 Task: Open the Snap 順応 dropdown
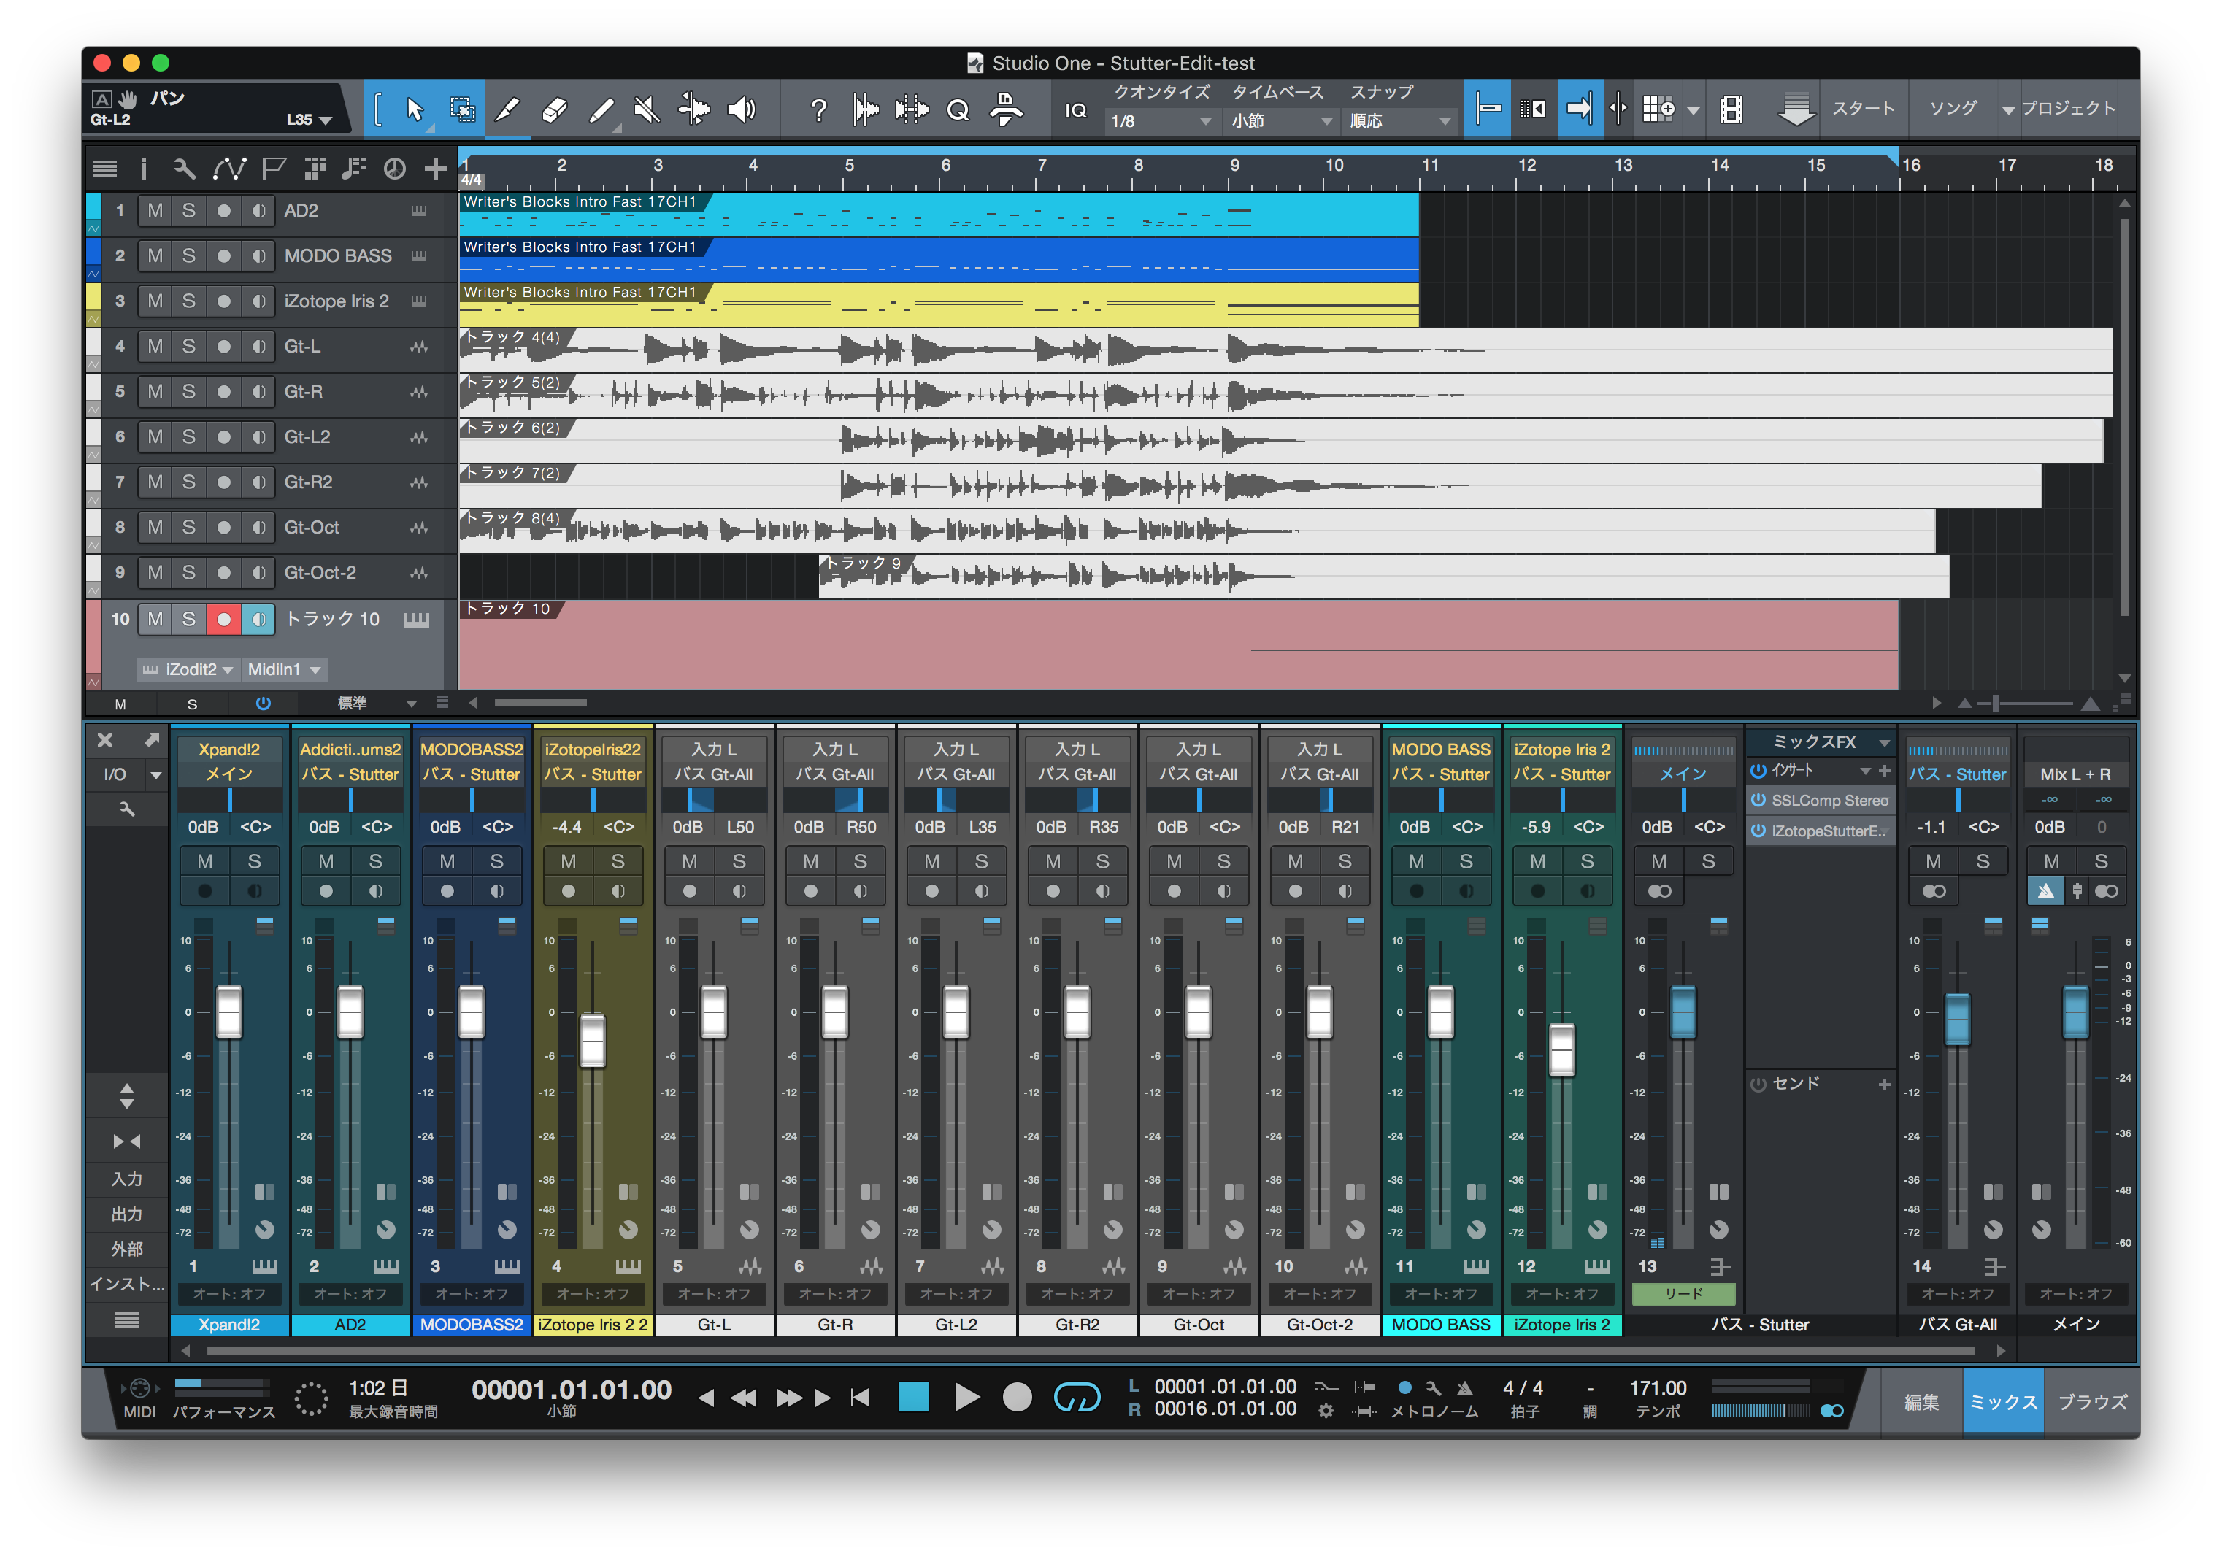point(1400,121)
